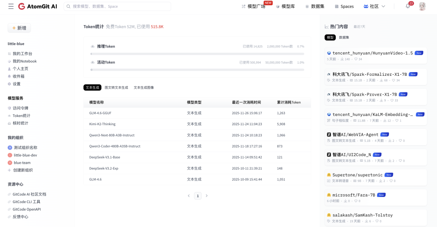Viewport: 437px width, 227px height.
Task: Switch to 文本生成图像 tab
Action: [144, 88]
